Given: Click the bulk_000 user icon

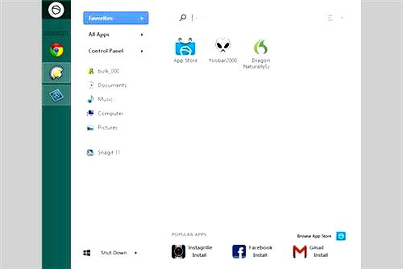Looking at the screenshot, I should tap(90, 71).
